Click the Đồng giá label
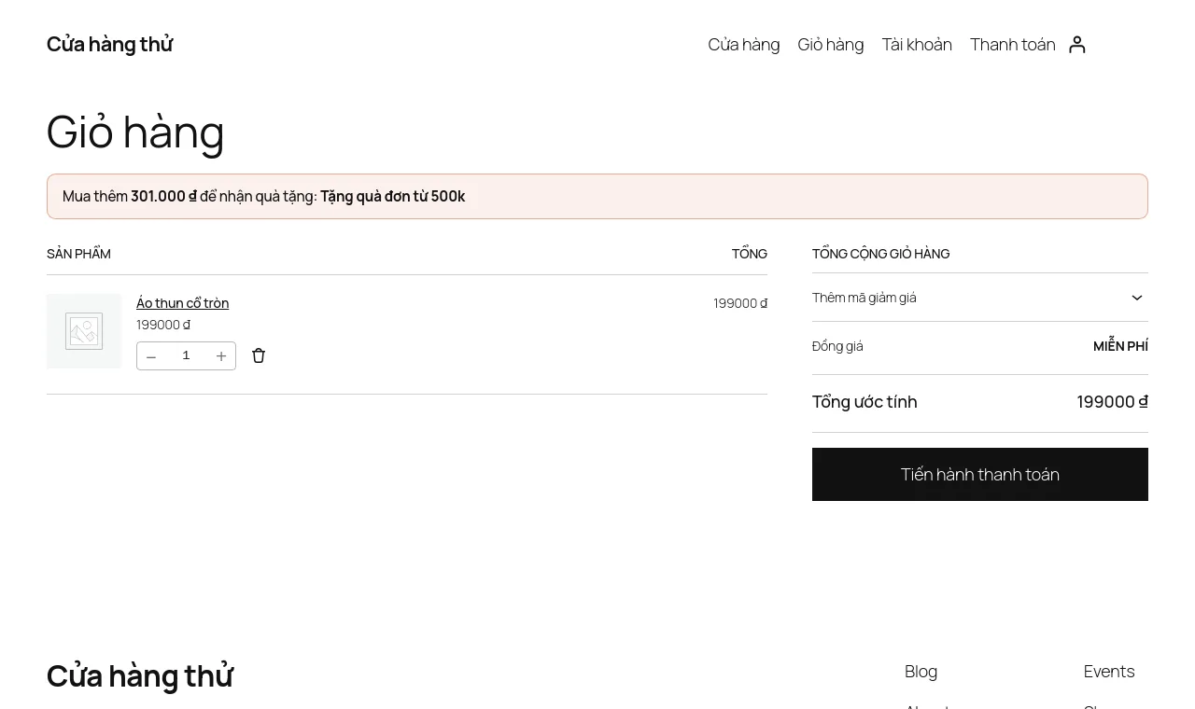 [837, 346]
